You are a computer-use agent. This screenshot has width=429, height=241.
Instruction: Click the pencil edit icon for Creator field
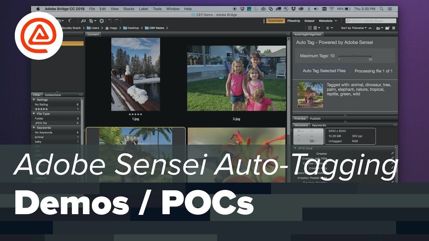[392, 153]
